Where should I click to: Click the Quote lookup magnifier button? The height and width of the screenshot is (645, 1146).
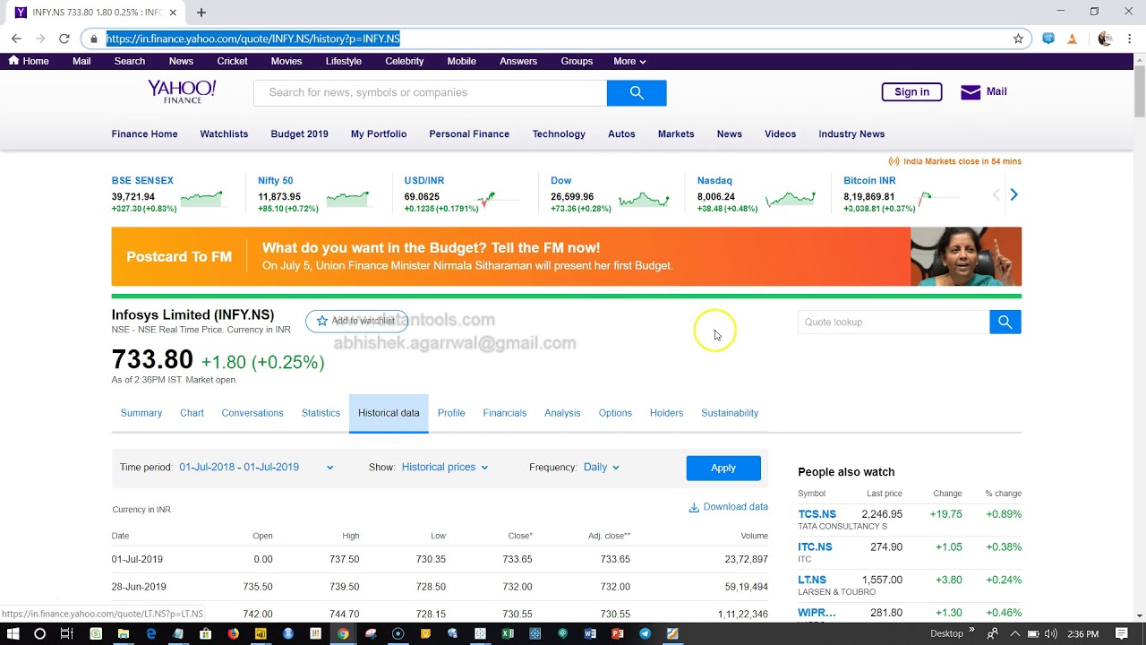1005,322
